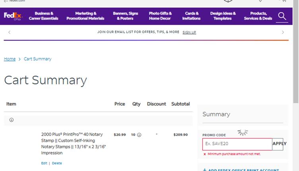Click the 'Minimum purchase amount not met.' message

pyautogui.click(x=234, y=154)
